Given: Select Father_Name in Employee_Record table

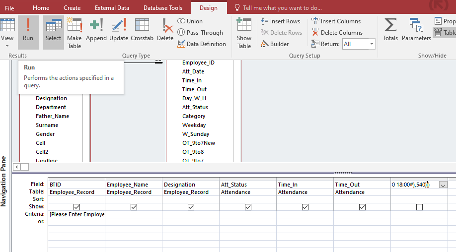Looking at the screenshot, I should [52, 116].
